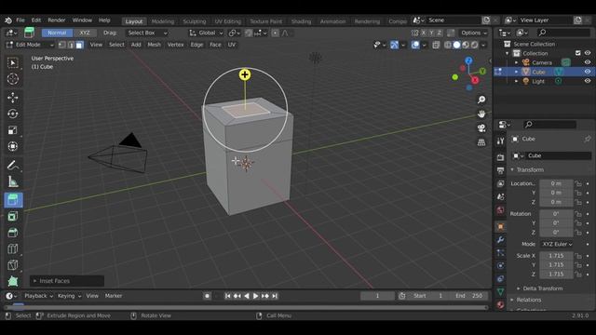596x335 pixels.
Task: Select the Extrude Region tool
Action: coord(13,200)
